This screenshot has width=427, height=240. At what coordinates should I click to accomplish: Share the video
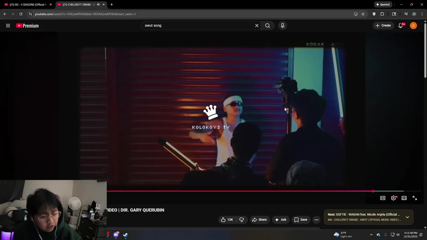point(259,220)
